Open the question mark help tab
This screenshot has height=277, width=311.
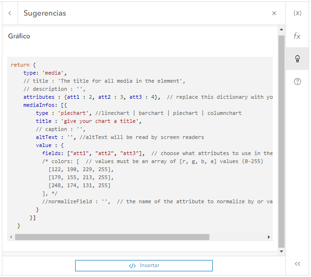[297, 81]
